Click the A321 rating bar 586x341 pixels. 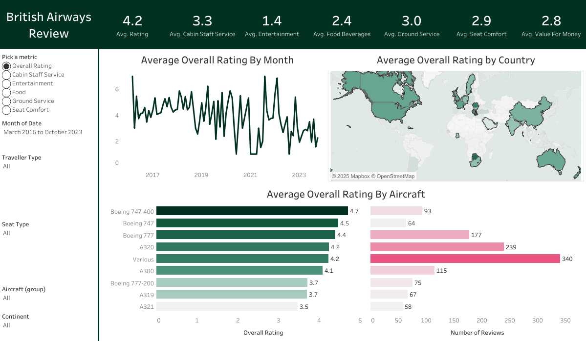(x=227, y=307)
